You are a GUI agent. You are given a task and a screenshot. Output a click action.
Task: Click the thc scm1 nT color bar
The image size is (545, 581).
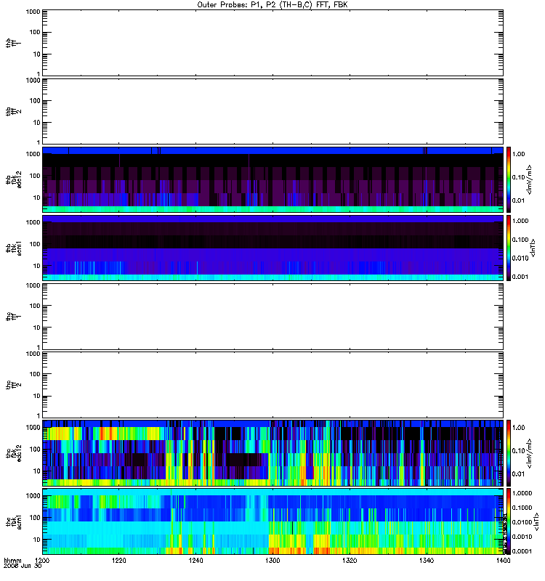click(x=509, y=521)
